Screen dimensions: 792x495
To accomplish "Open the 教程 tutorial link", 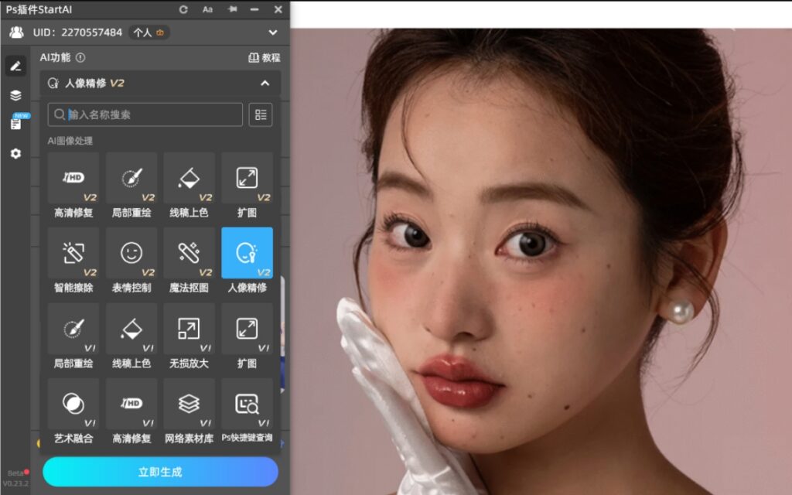I will click(x=264, y=58).
